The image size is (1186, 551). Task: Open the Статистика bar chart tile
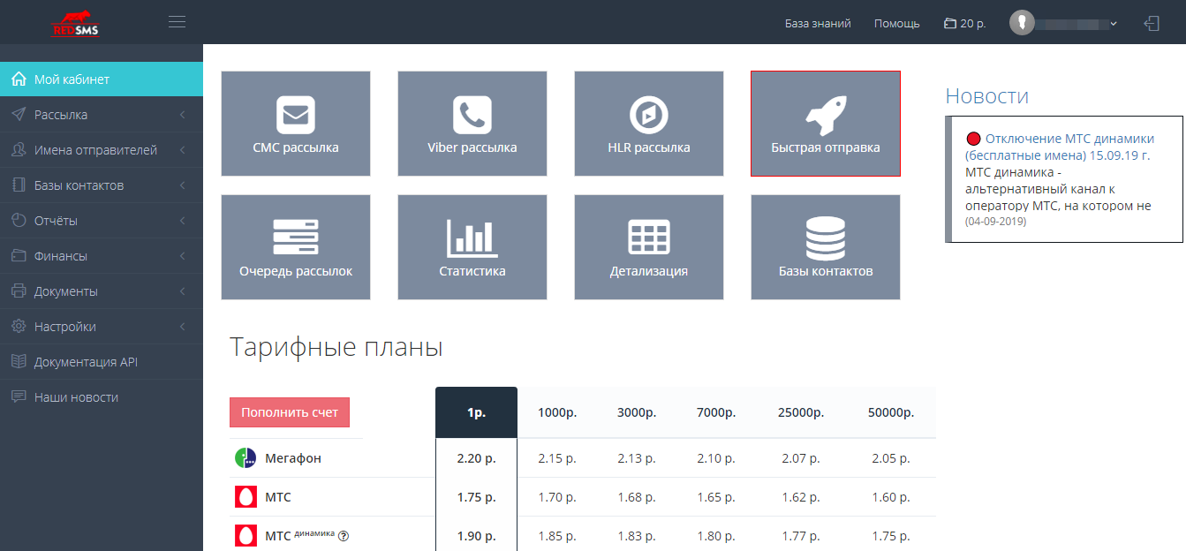click(472, 247)
